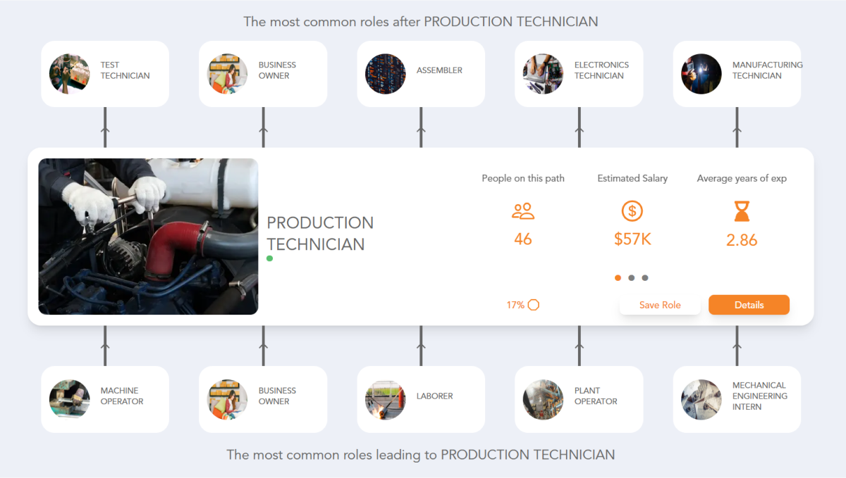Open the third pagination dot view
The width and height of the screenshot is (846, 478).
(x=645, y=277)
